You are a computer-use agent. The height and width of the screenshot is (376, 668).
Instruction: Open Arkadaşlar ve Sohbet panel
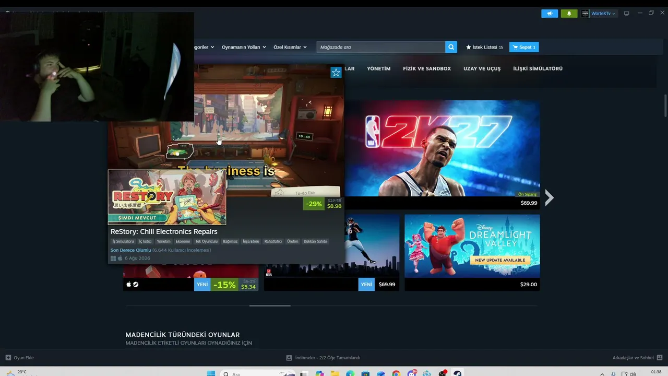coord(638,358)
